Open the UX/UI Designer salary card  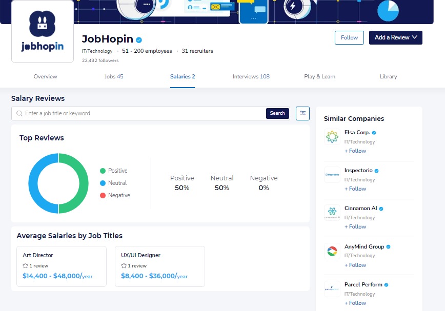[x=160, y=266]
